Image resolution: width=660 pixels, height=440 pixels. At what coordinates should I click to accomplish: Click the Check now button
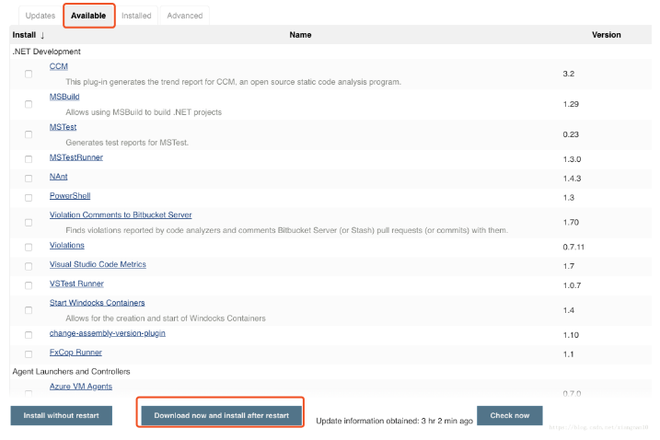point(509,415)
